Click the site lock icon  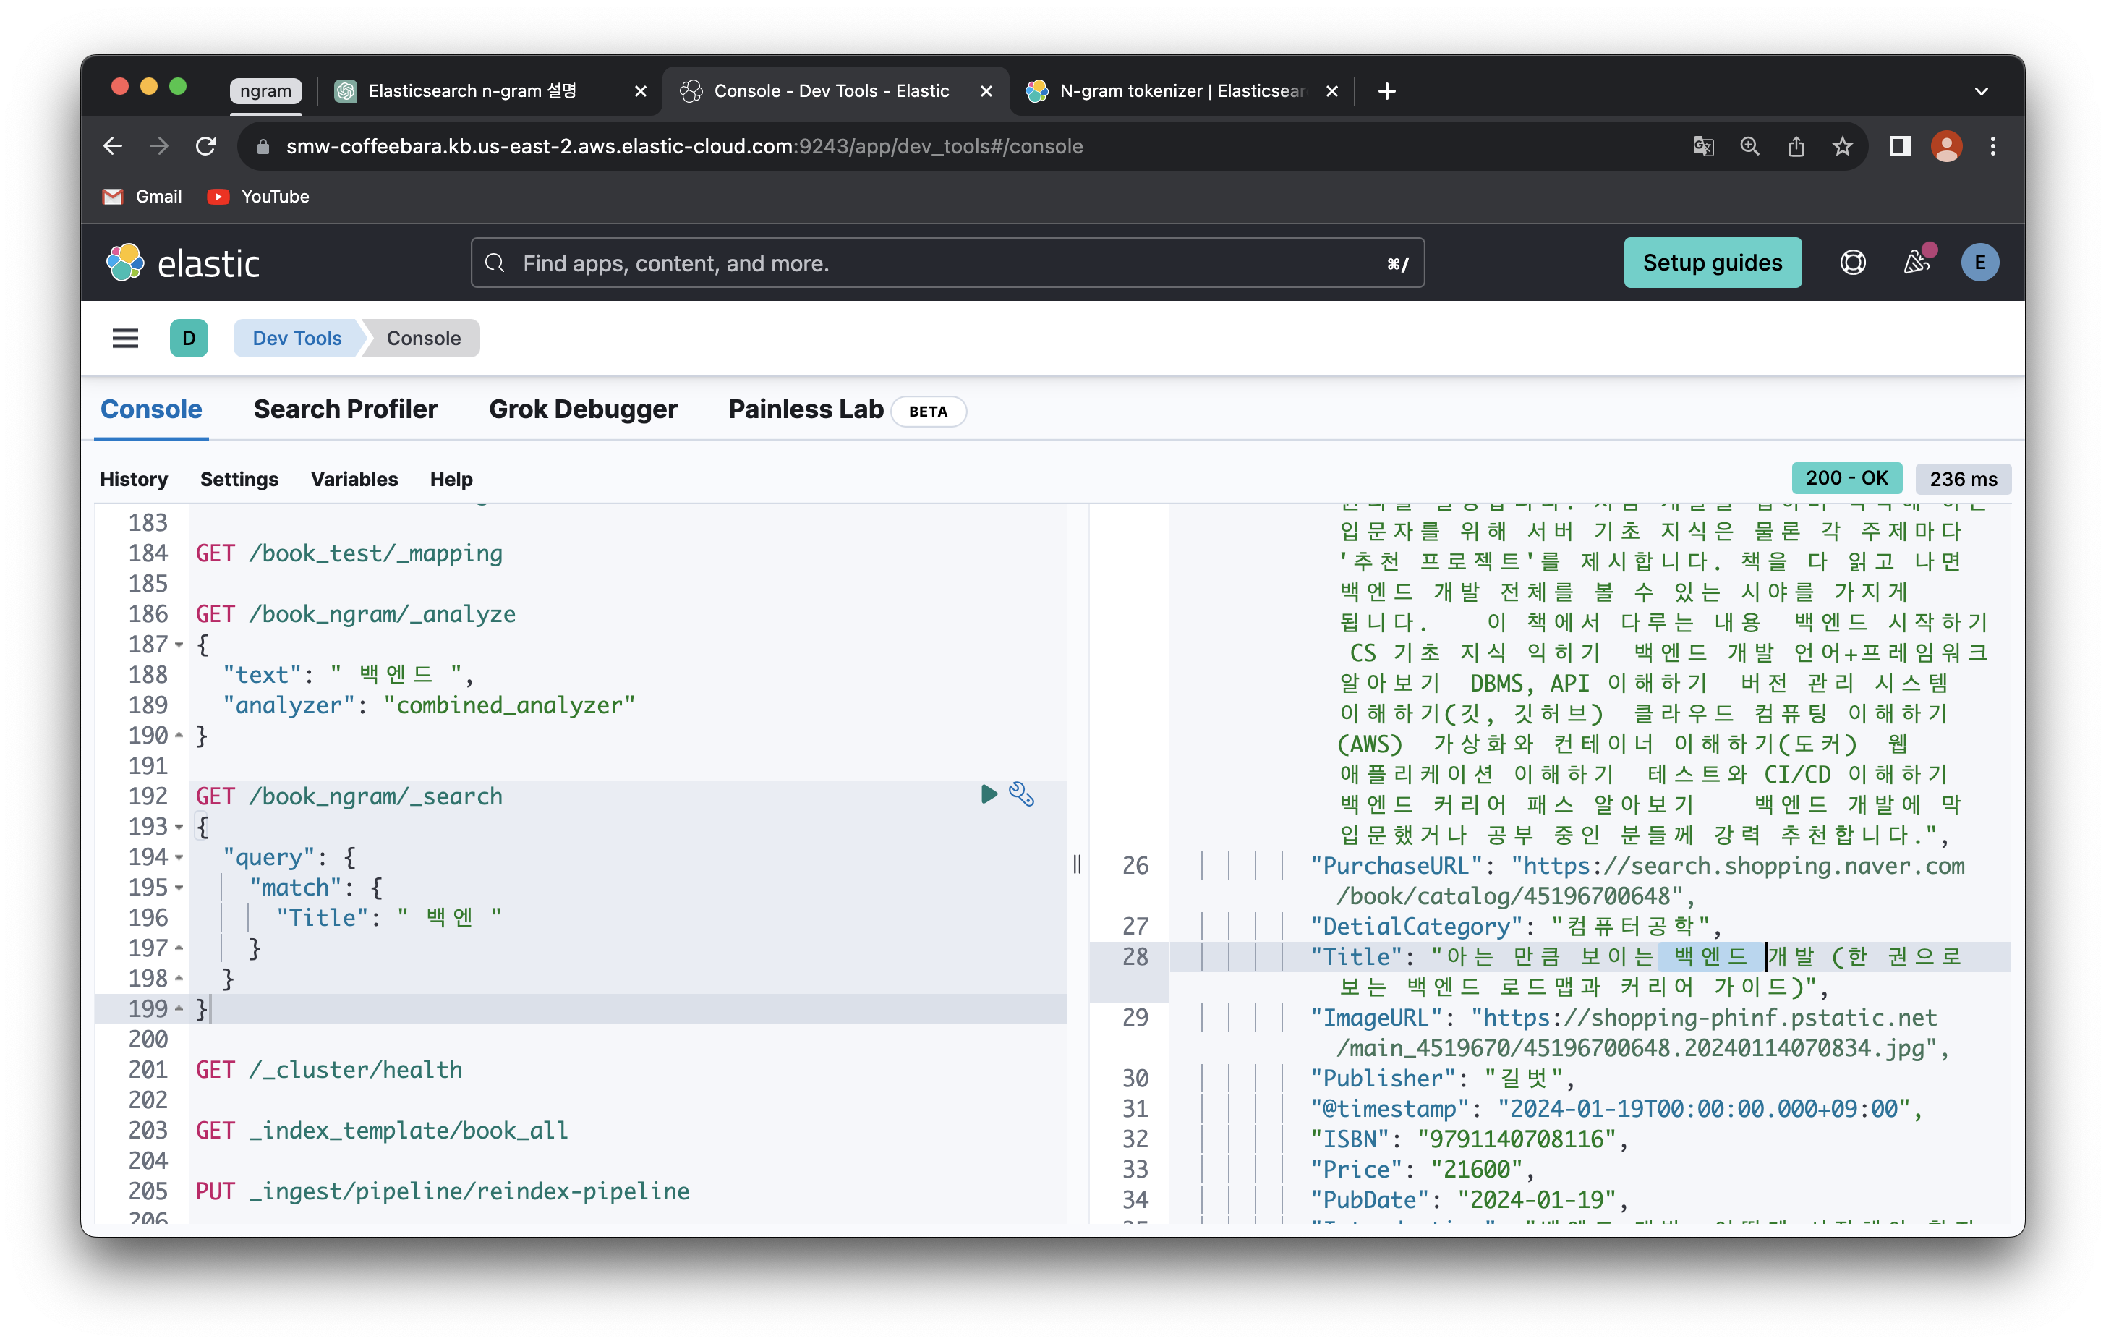pos(263,146)
